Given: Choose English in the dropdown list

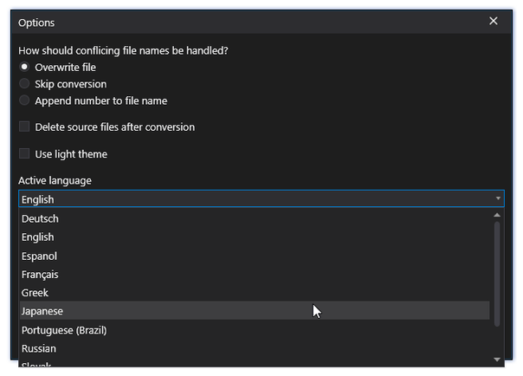Looking at the screenshot, I should click(255, 237).
